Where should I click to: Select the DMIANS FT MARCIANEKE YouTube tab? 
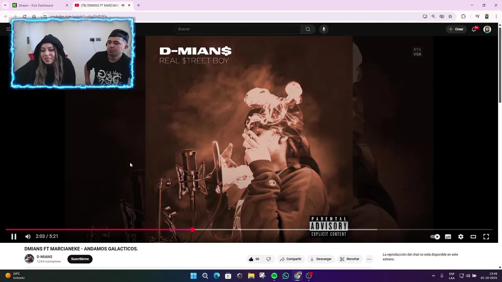(x=100, y=5)
